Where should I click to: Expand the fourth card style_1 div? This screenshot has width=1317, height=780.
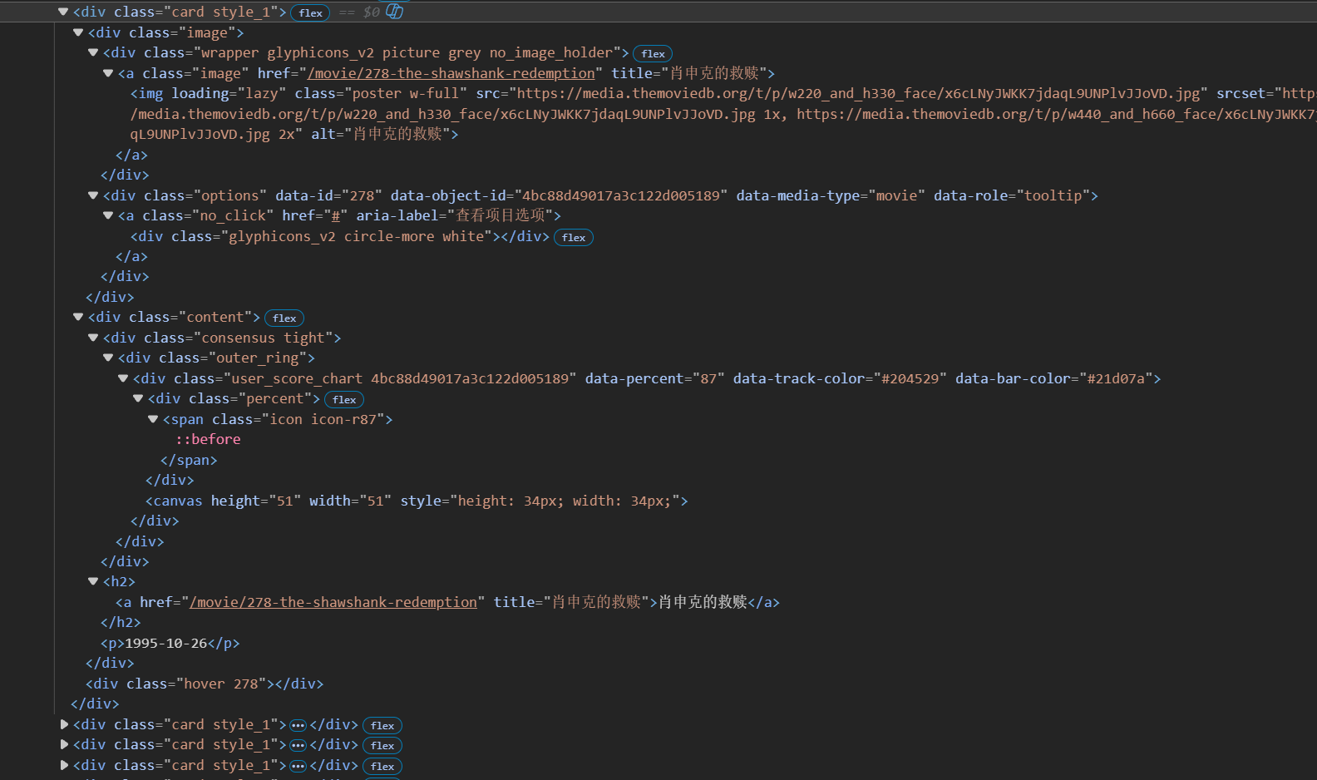[64, 765]
